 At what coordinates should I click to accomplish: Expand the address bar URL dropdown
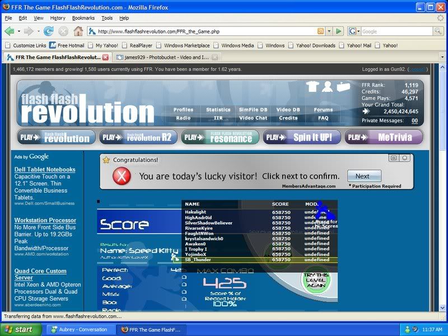[329, 31]
